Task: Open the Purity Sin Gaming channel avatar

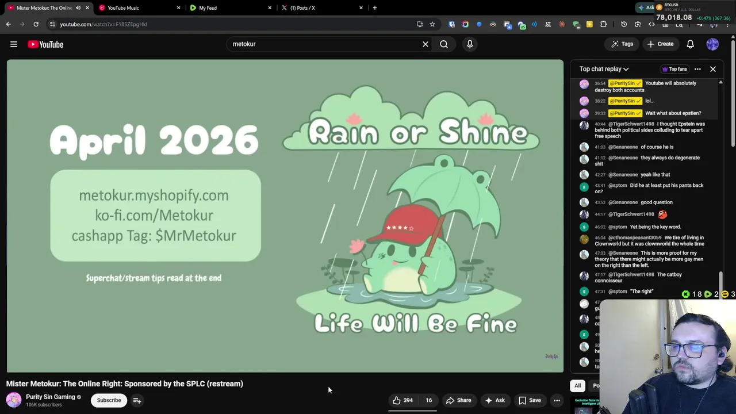Action: coord(14,400)
